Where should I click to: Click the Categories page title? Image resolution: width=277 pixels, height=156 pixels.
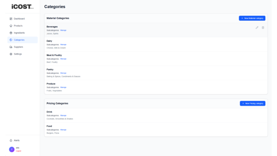tap(55, 7)
